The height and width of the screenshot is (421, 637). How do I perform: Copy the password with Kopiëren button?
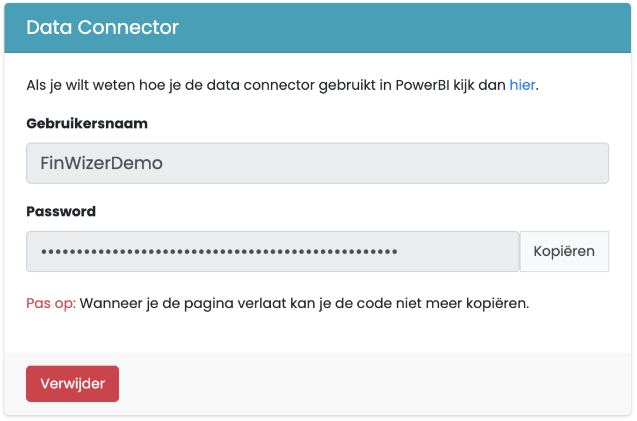564,251
